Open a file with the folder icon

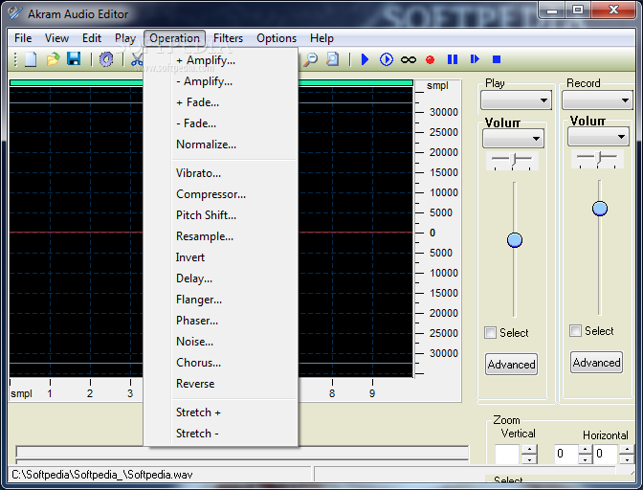(x=53, y=59)
